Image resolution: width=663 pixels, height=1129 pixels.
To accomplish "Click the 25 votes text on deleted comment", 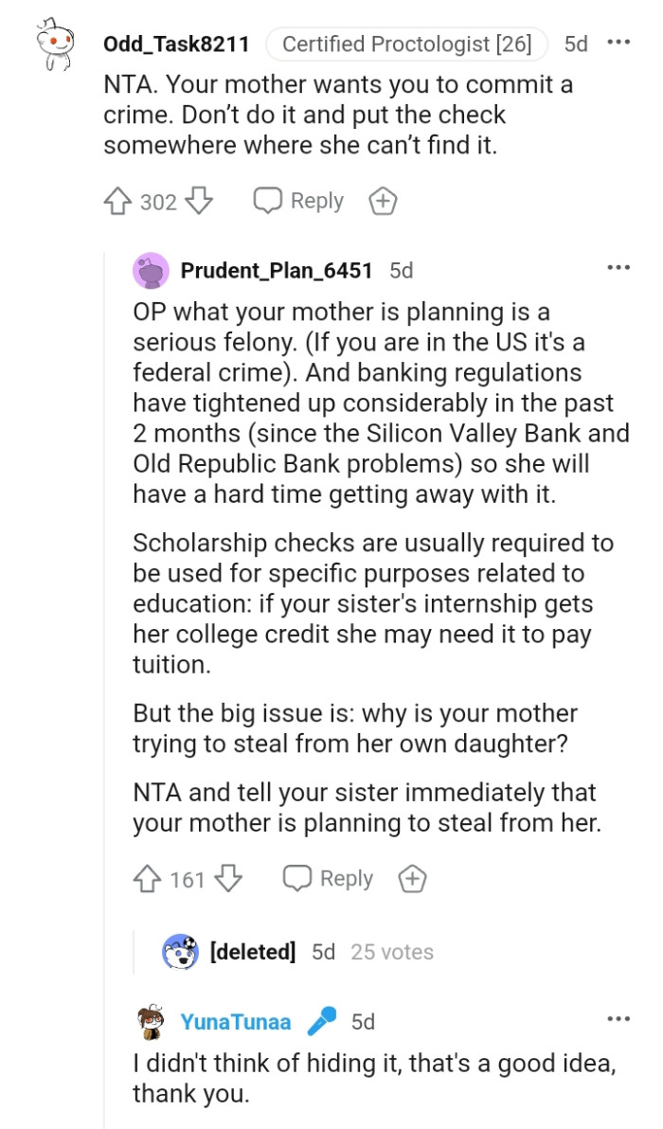I will tap(390, 952).
